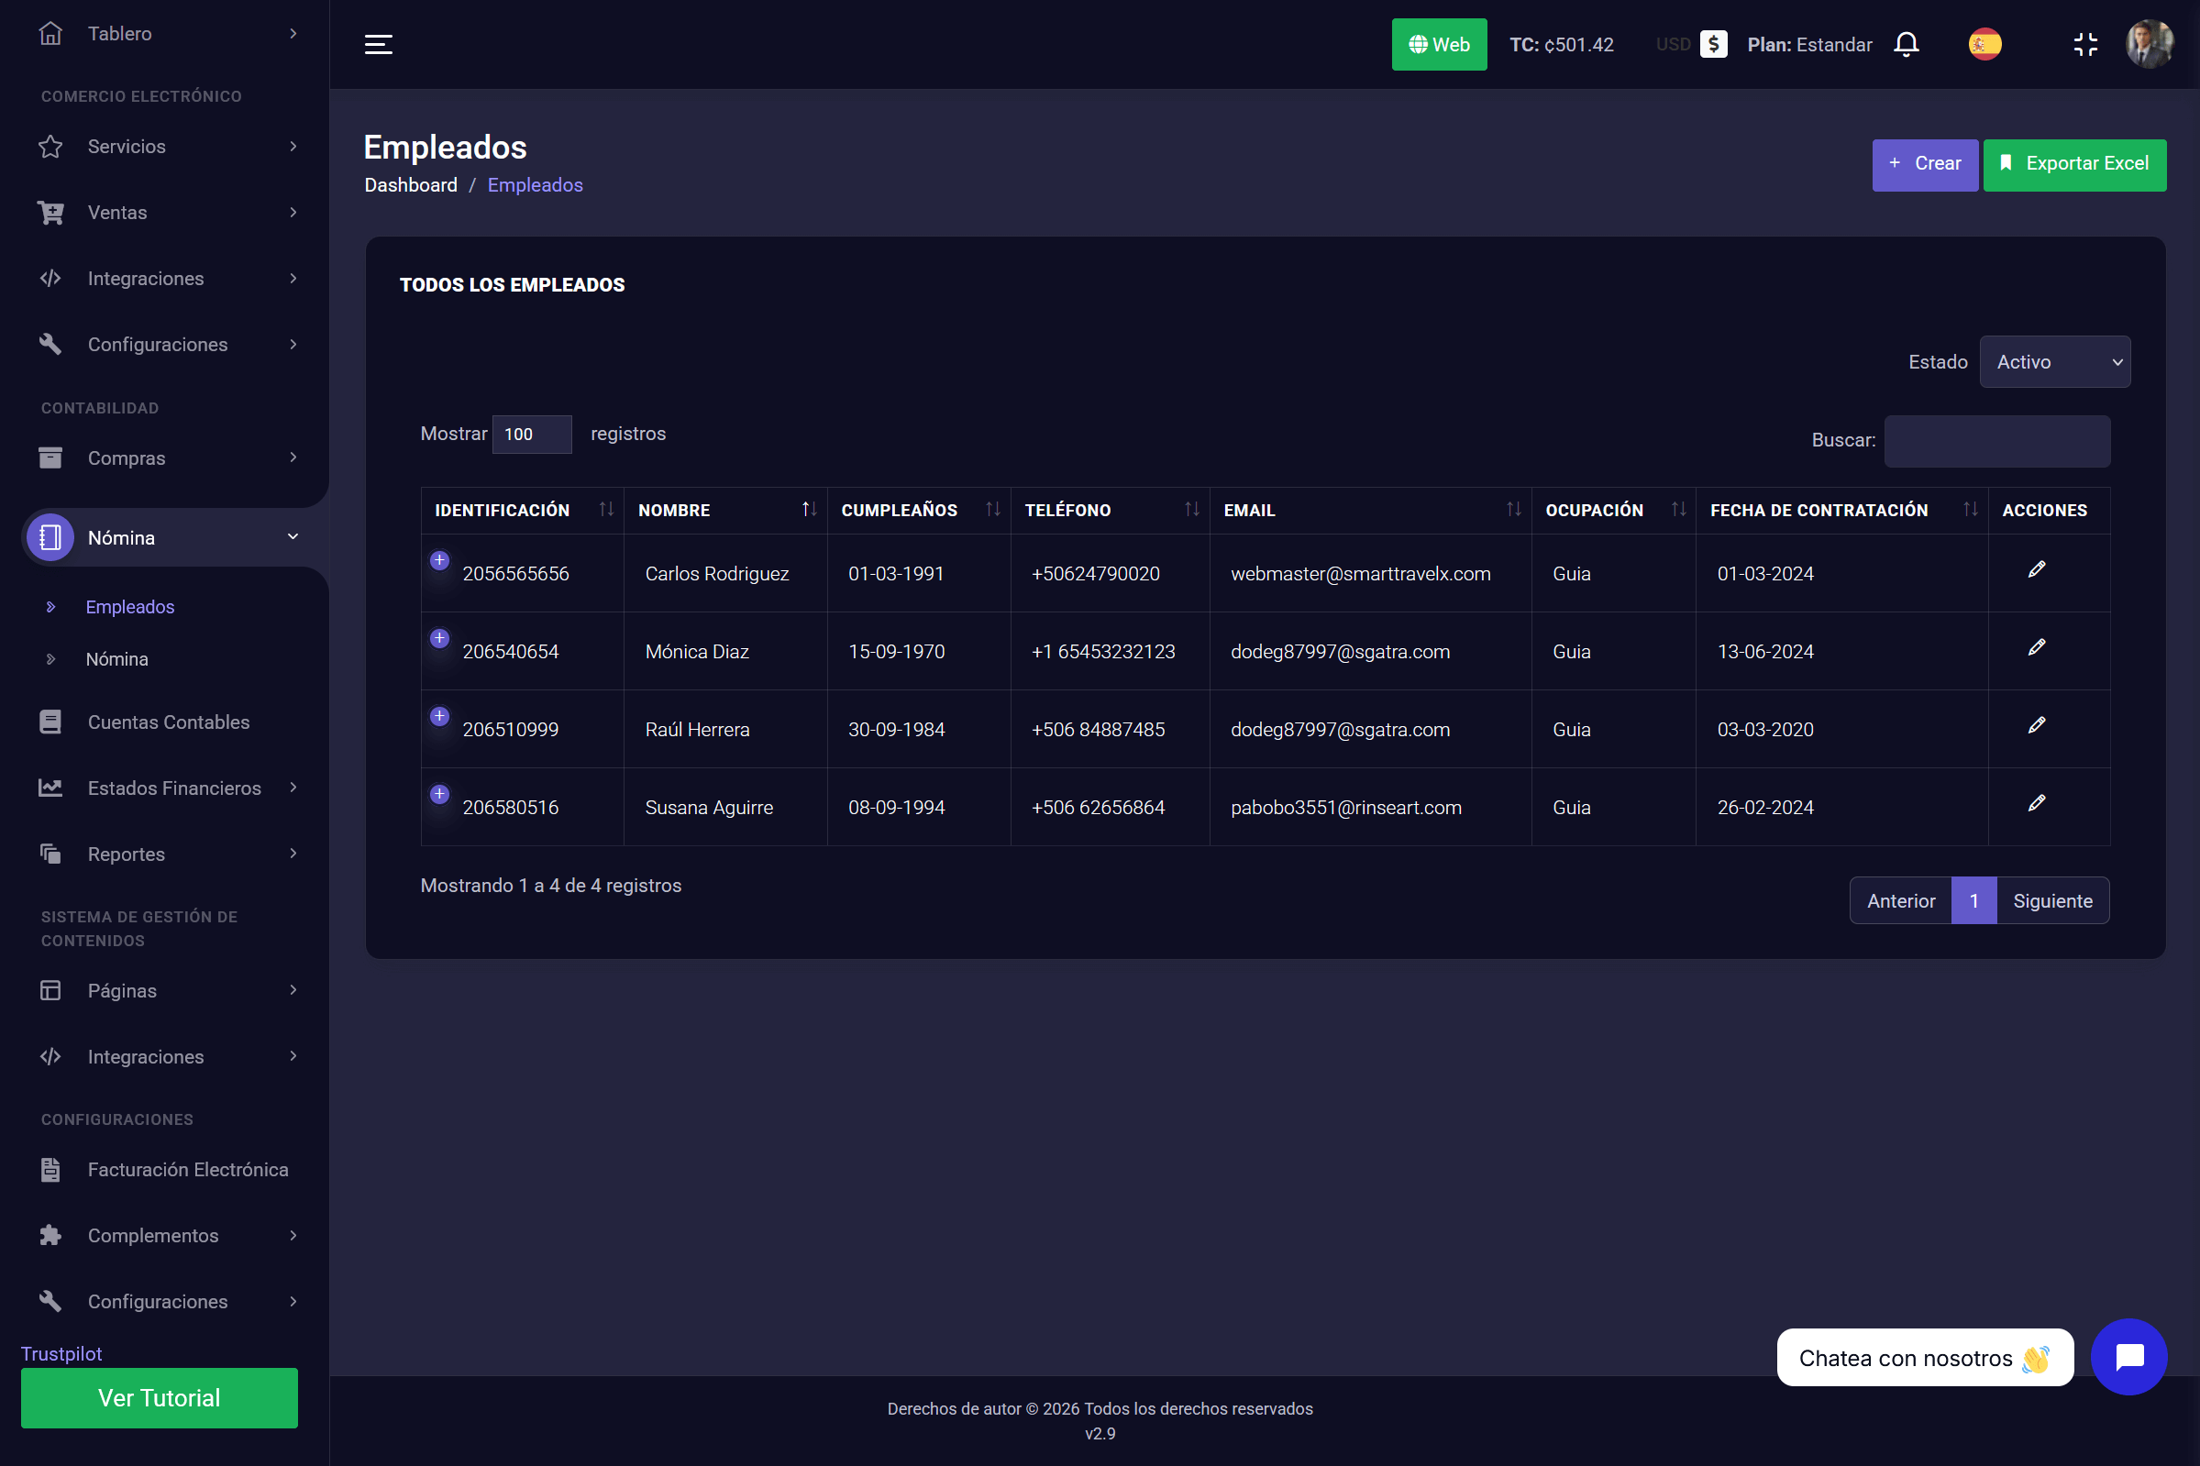Expand row details for Mónica Diaz
This screenshot has width=2200, height=1466.
tap(439, 637)
